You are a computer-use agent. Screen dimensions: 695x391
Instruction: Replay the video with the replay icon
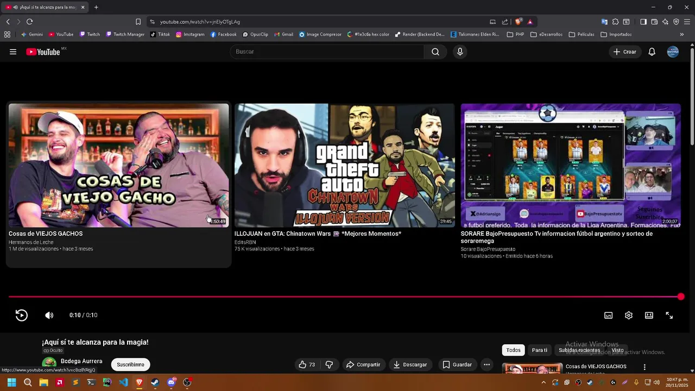21,315
